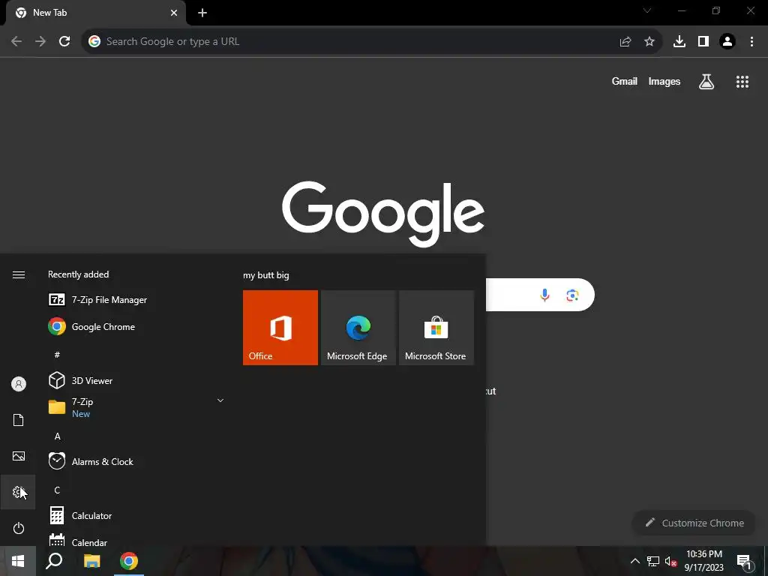Close the New Tab tab
The image size is (768, 576).
point(174,13)
